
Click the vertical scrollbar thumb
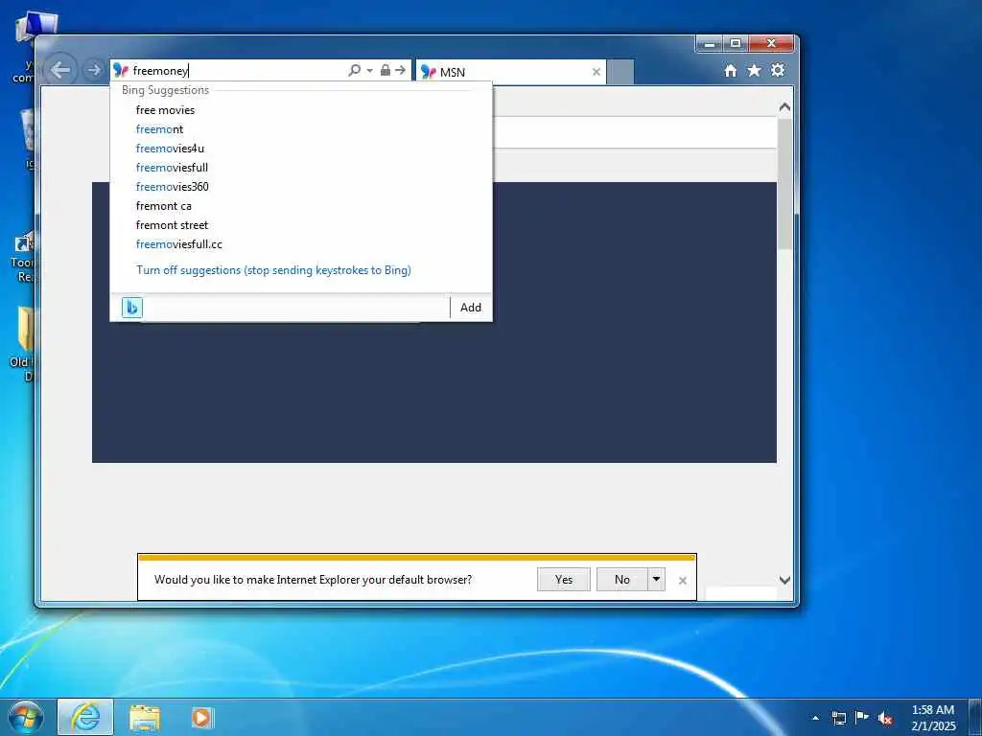[784, 183]
